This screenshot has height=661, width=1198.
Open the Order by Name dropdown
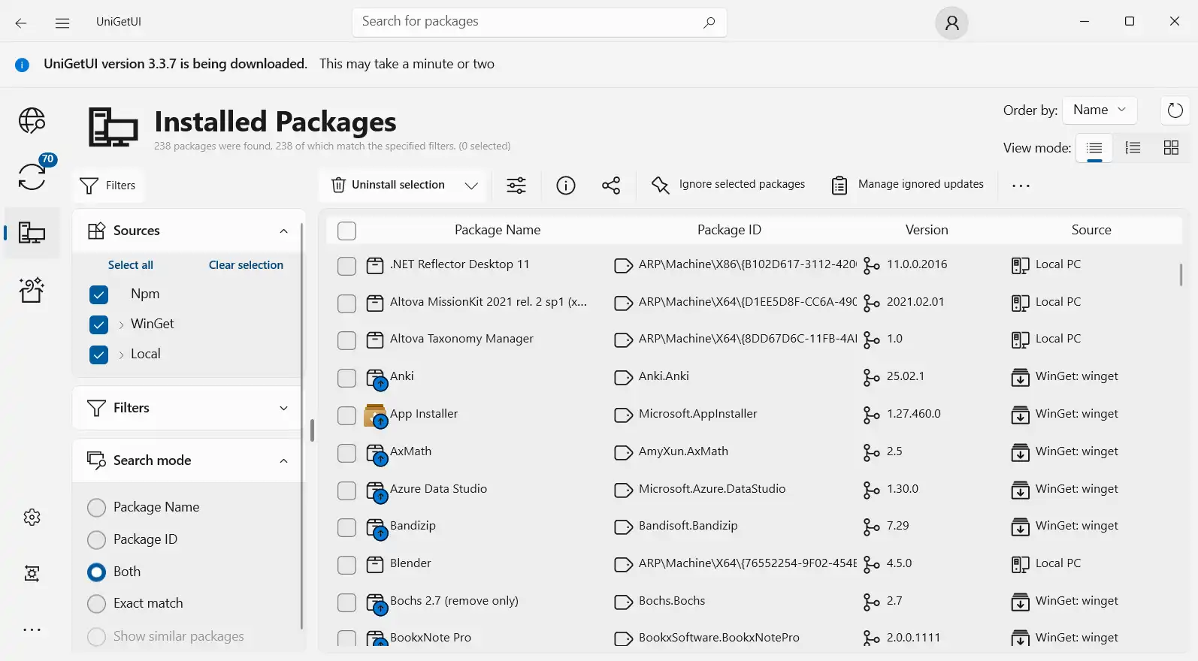1099,110
